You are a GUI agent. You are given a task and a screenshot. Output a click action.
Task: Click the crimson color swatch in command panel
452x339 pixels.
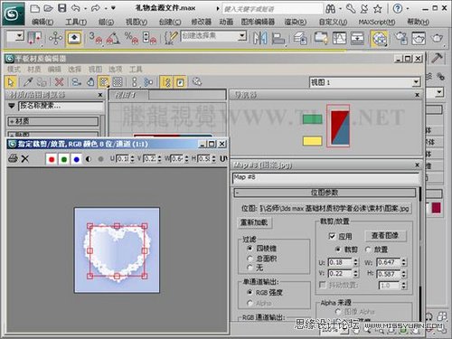tap(437, 208)
